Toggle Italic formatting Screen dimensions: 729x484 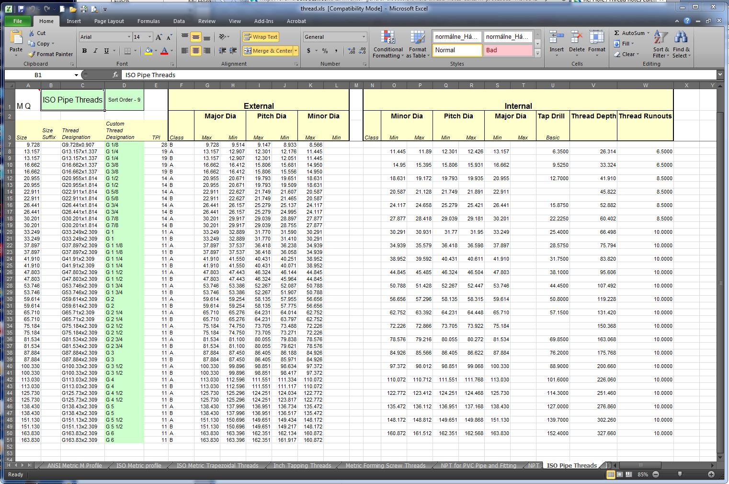[x=95, y=51]
